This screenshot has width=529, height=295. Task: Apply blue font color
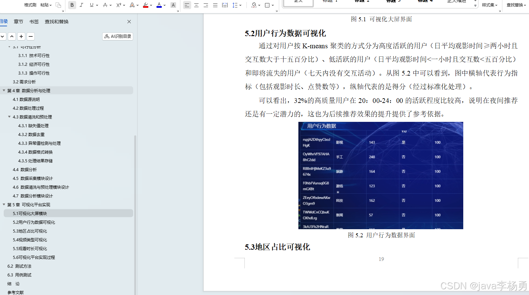click(159, 5)
